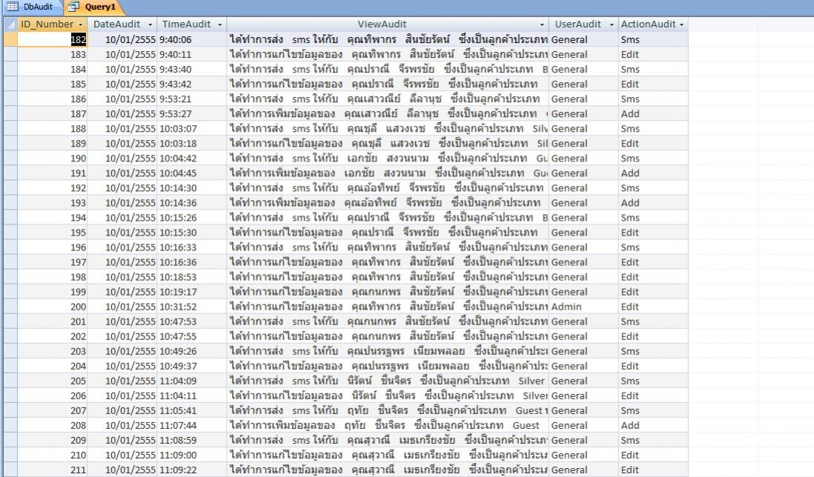Screen dimensions: 814x477
Task: Click the Edit action in row 199
Action: tap(653, 292)
